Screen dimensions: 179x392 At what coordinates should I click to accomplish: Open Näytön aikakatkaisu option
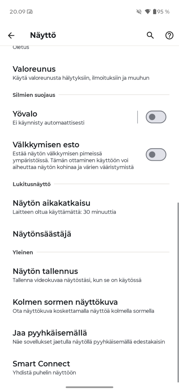click(89, 207)
